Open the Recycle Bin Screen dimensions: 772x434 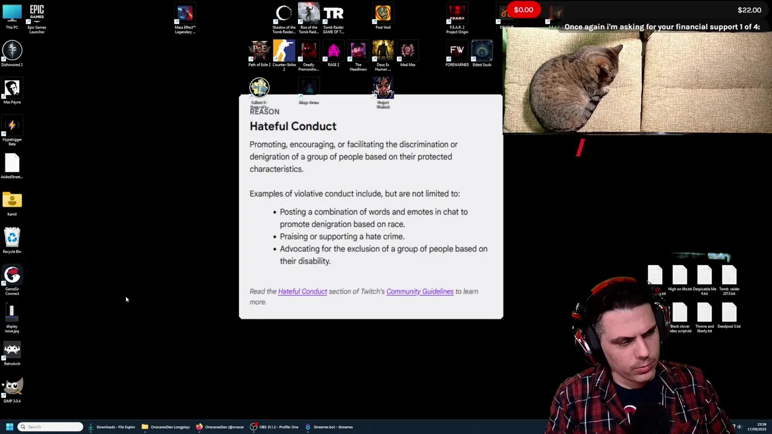(12, 241)
